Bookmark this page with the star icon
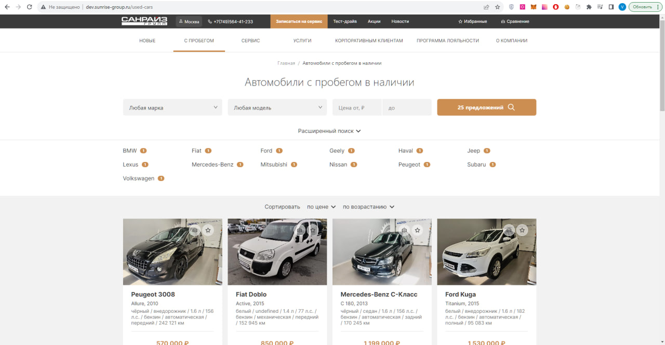 pos(498,7)
